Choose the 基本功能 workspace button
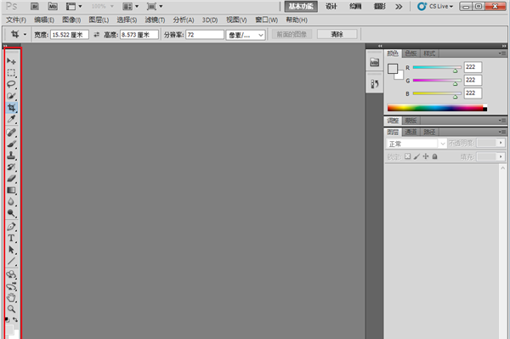The width and height of the screenshot is (510, 339). (x=301, y=6)
